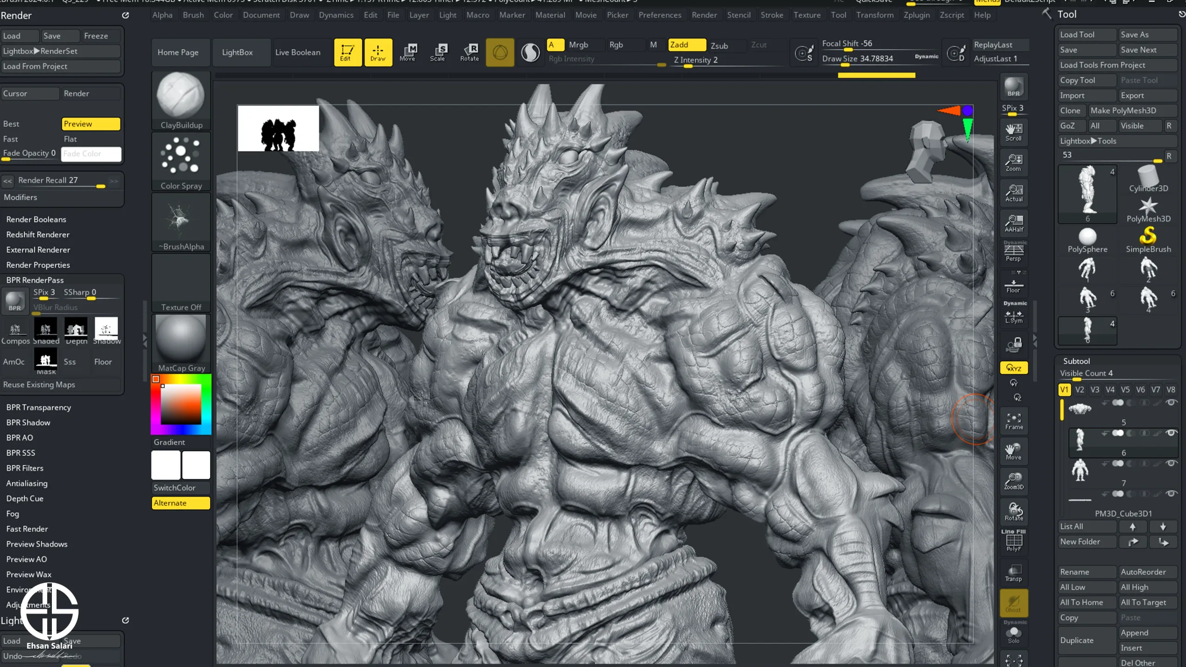The width and height of the screenshot is (1186, 667).
Task: Toggle visibility eye of first subtool
Action: tap(1172, 402)
